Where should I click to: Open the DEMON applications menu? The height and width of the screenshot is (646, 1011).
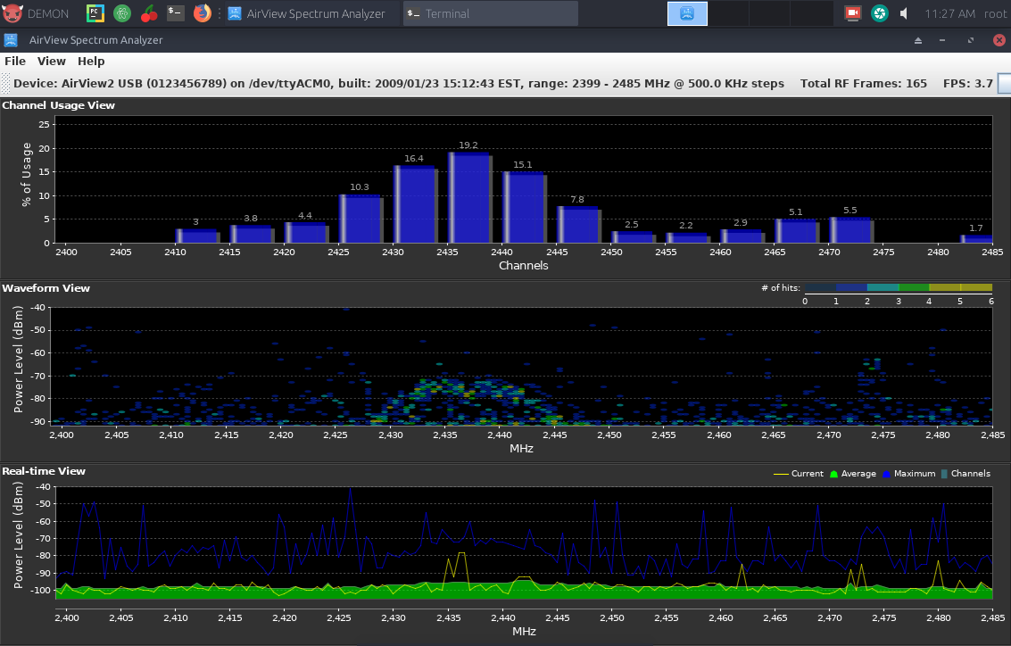(x=36, y=13)
